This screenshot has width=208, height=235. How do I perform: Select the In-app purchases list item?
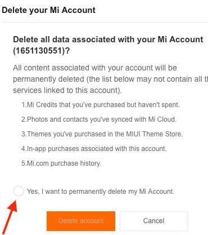(94, 149)
